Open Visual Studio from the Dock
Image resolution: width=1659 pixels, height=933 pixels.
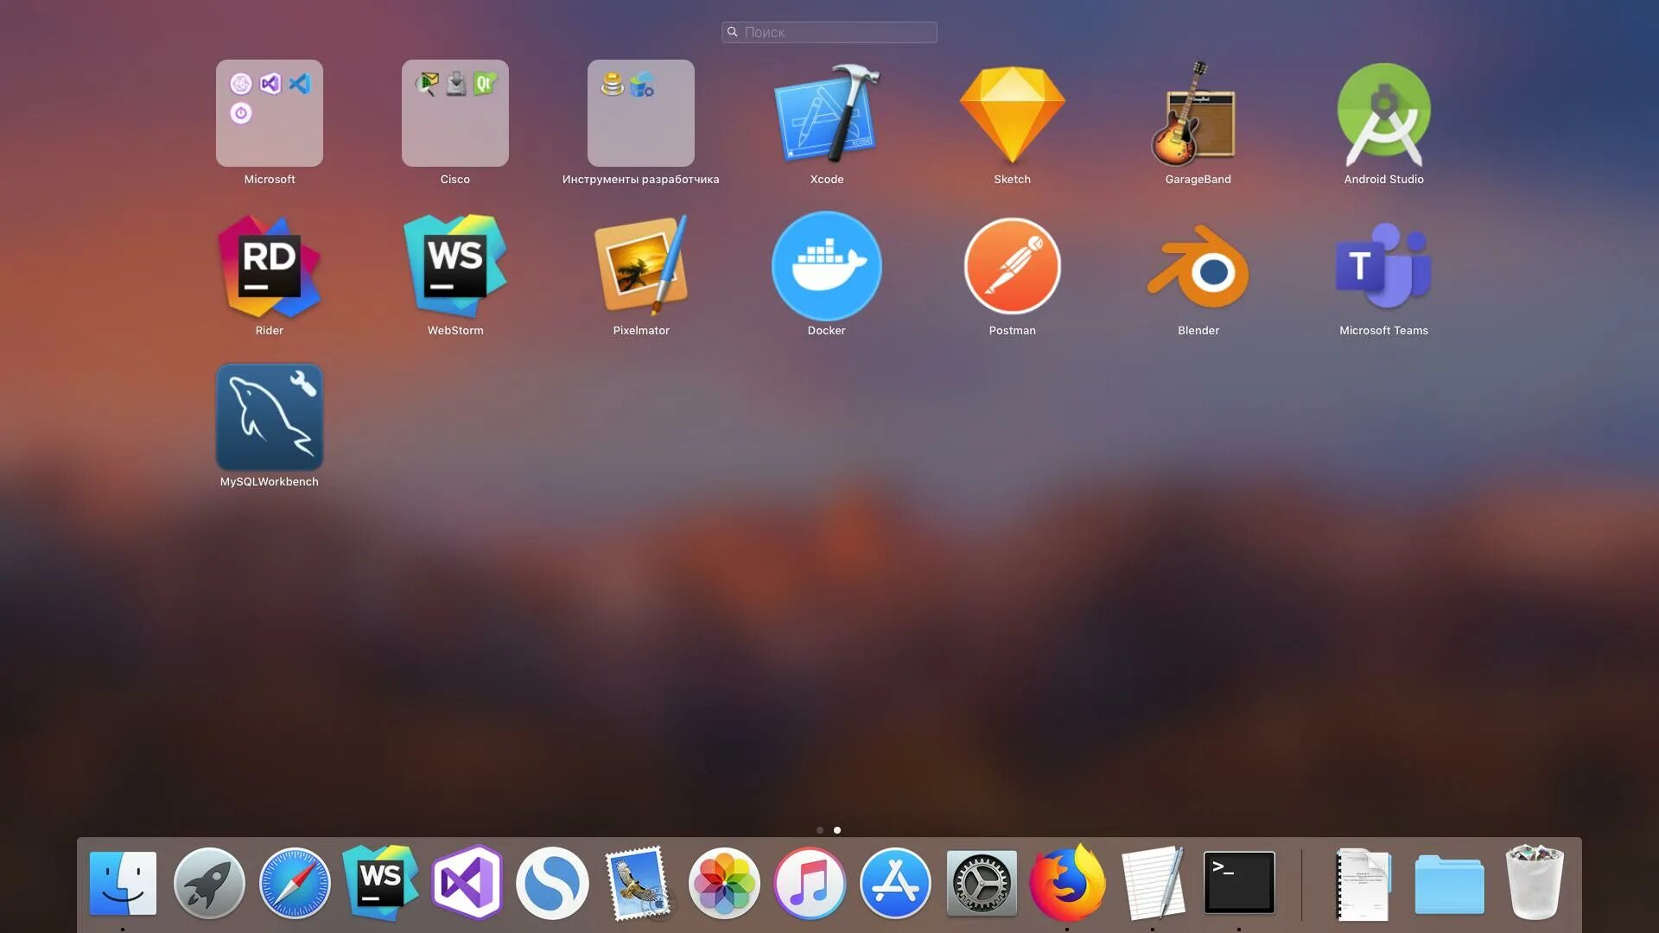[467, 883]
